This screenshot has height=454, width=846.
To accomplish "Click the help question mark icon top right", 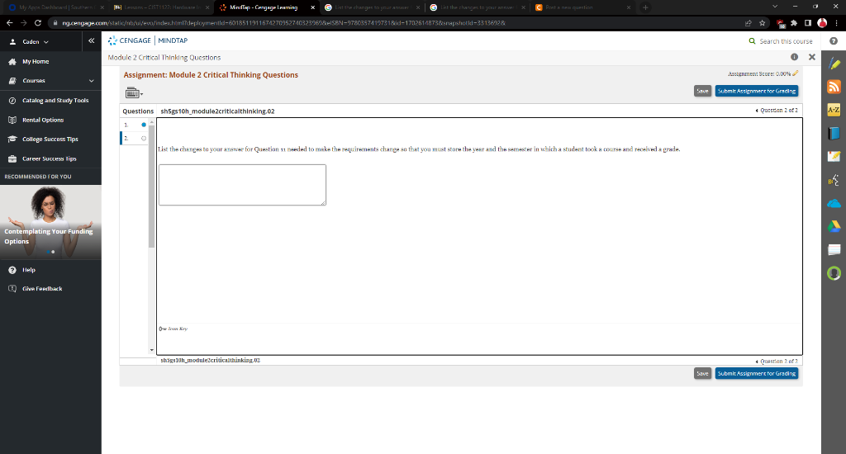I will pyautogui.click(x=834, y=41).
